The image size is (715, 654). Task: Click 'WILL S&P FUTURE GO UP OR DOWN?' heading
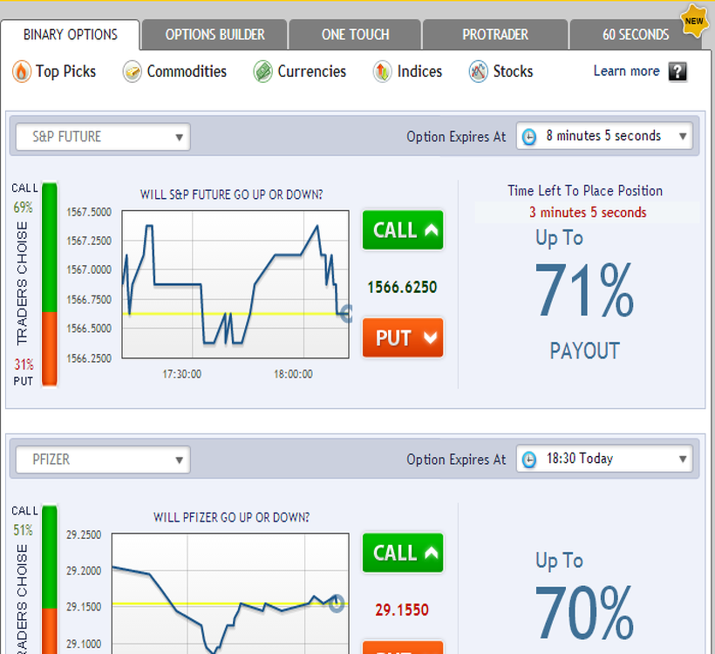231,194
